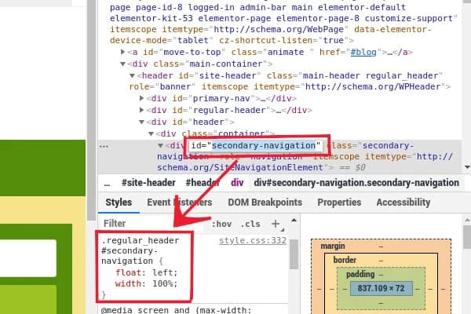
Task: Click the Filter styles input field
Action: pyautogui.click(x=152, y=224)
